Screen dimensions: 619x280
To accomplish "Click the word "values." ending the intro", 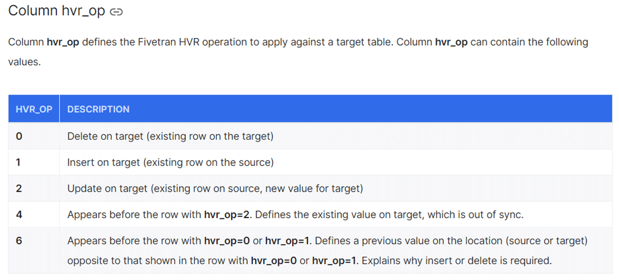I will click(x=24, y=62).
